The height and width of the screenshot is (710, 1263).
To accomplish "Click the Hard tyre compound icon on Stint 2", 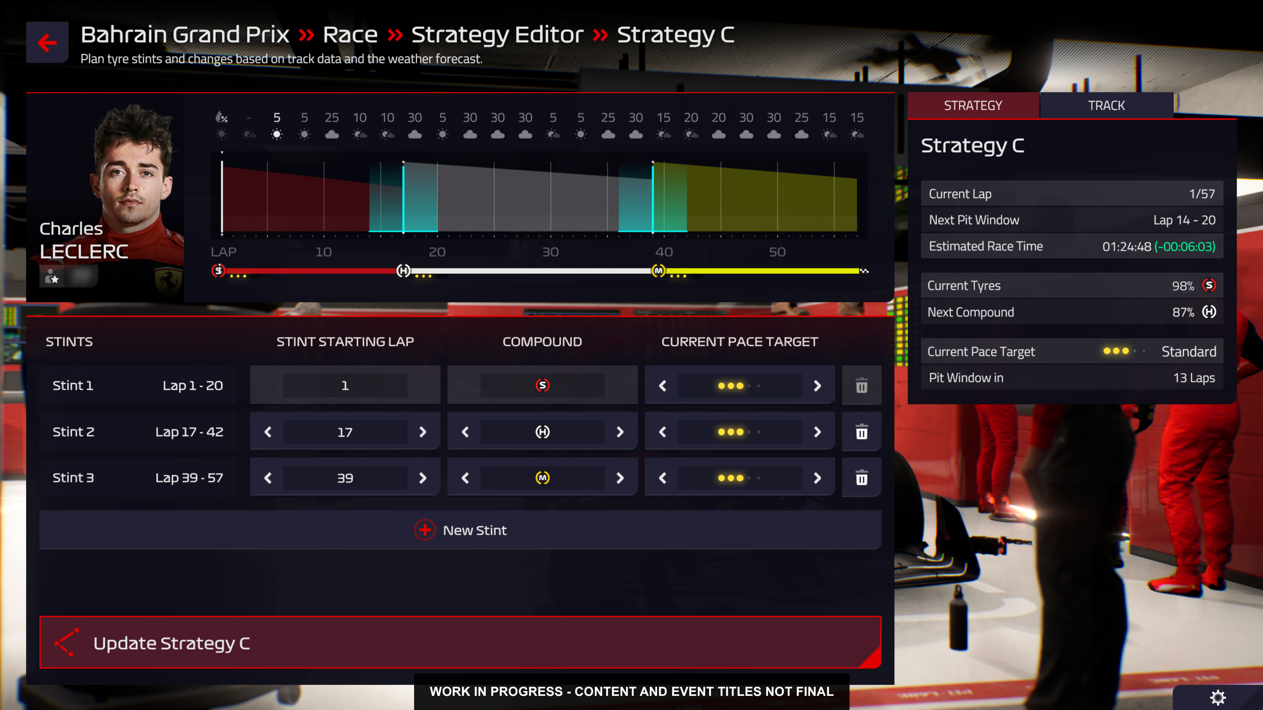I will click(542, 432).
